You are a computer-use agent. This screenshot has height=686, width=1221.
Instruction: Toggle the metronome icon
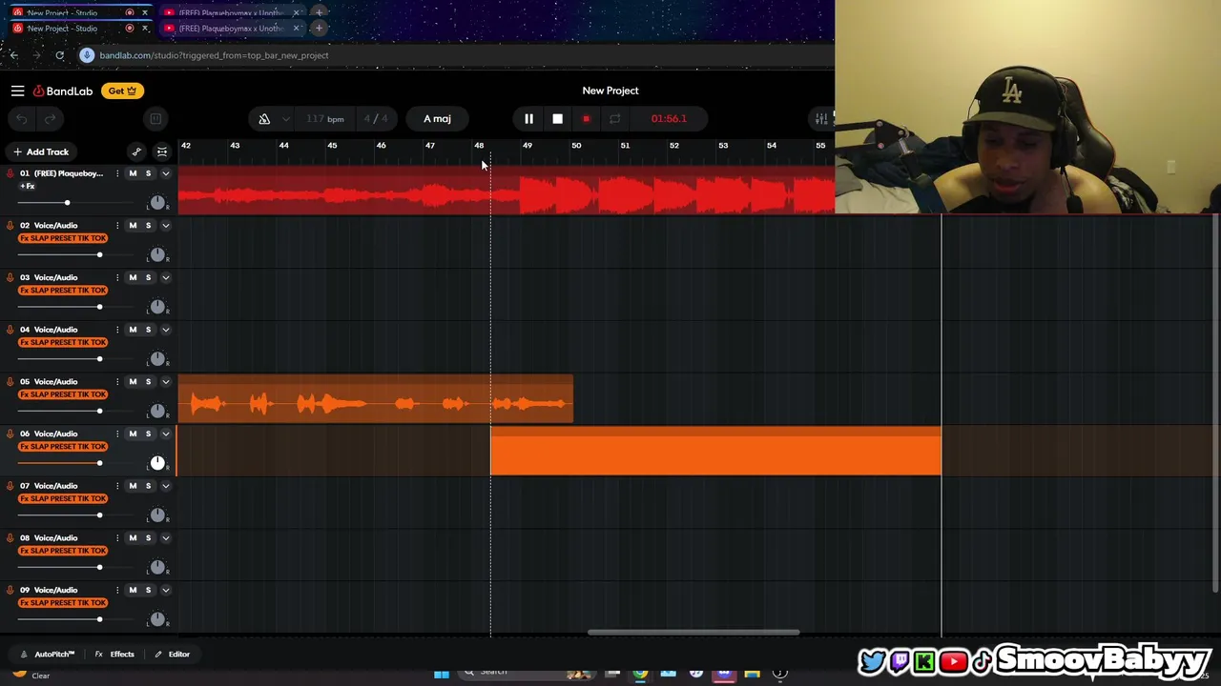point(264,119)
